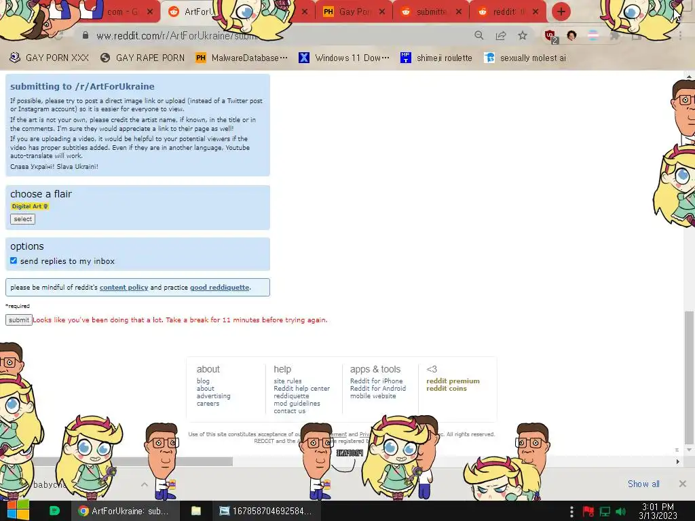Click 'submitting to /r/ArtForUkraine' heading
The height and width of the screenshot is (521, 695).
82,86
